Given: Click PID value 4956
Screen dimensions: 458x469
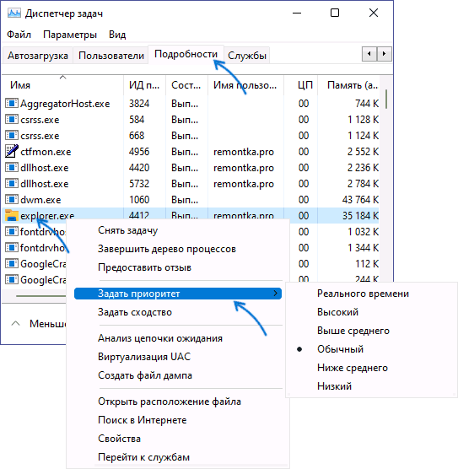Looking at the screenshot, I should click(x=139, y=152).
